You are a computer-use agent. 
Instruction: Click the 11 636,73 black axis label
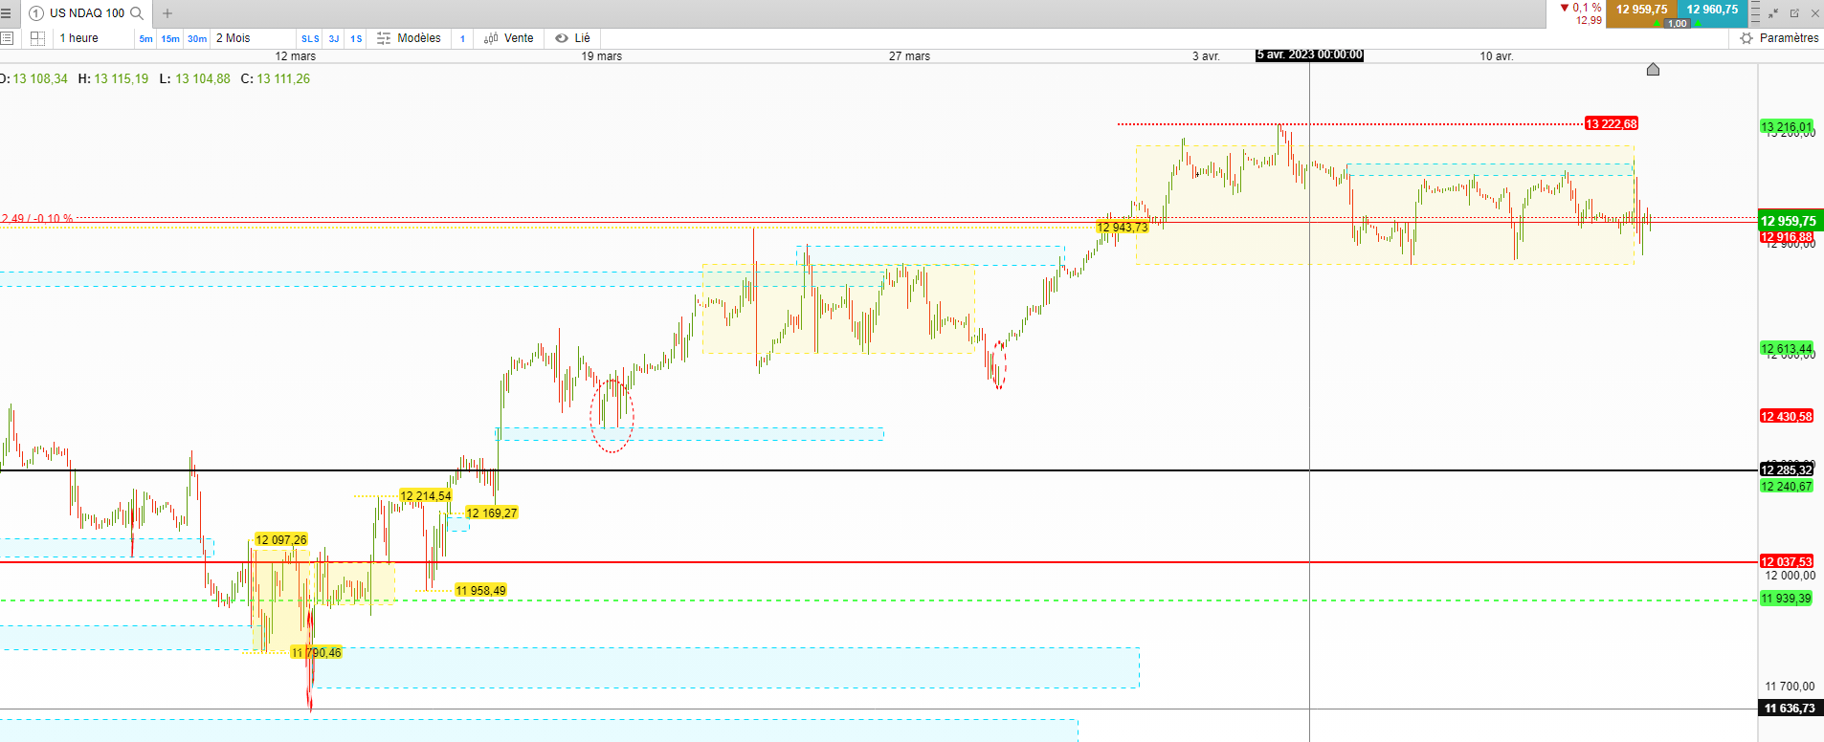tap(1791, 709)
